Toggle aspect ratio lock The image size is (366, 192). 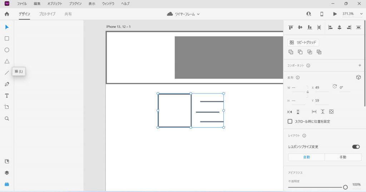(308, 92)
